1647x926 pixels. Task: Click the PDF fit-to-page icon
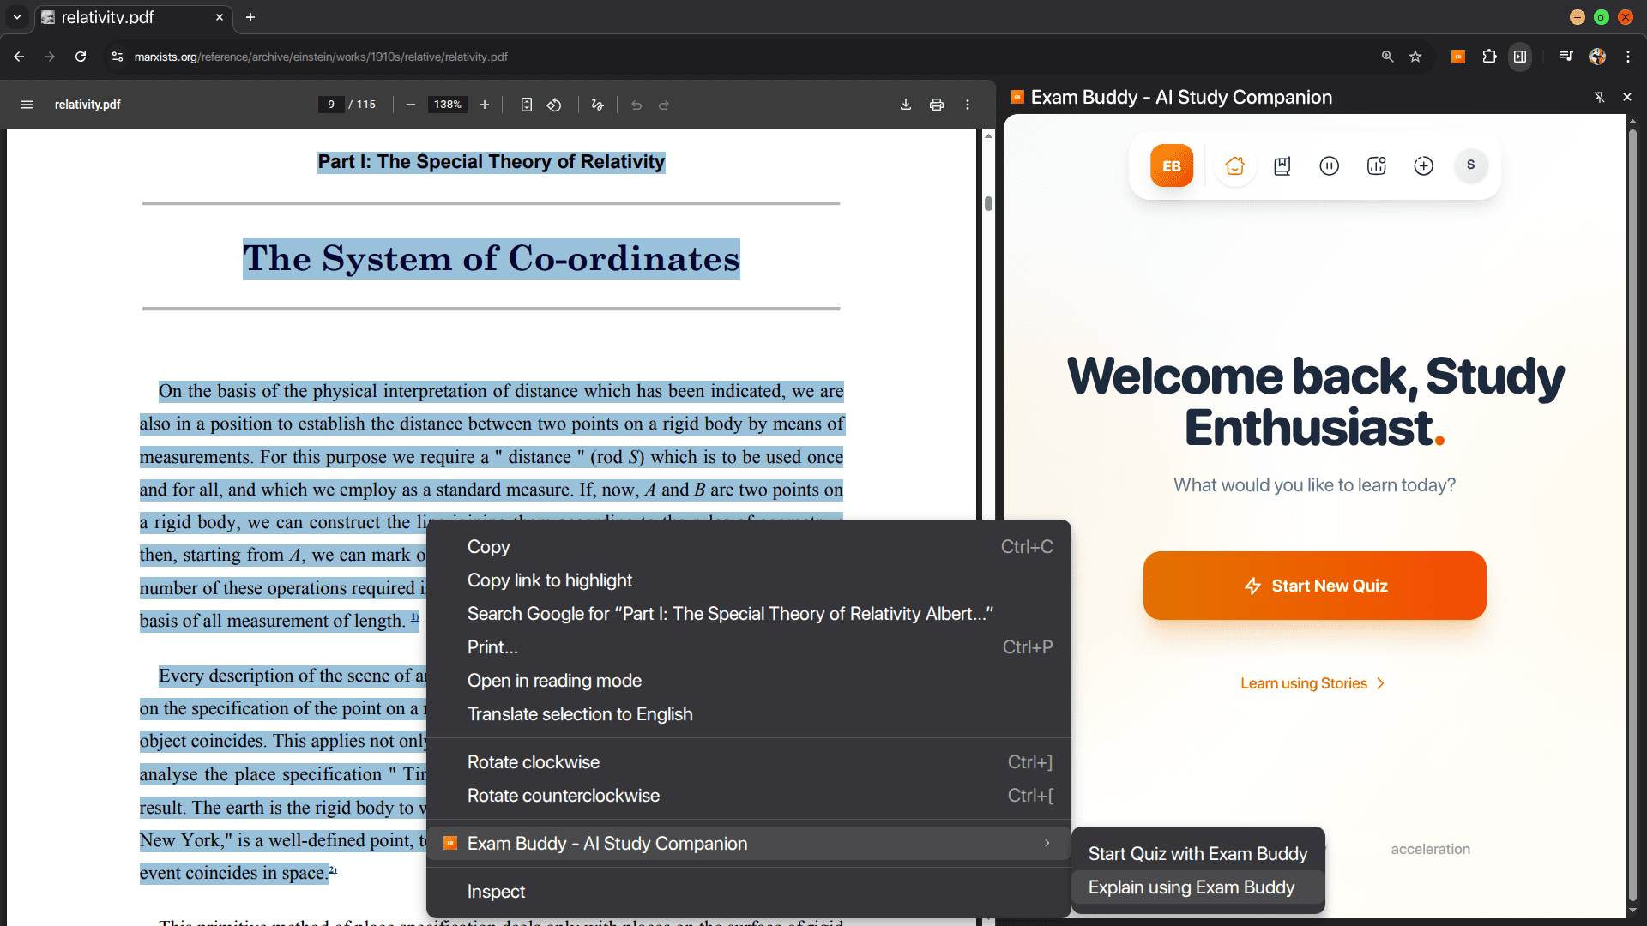point(527,105)
